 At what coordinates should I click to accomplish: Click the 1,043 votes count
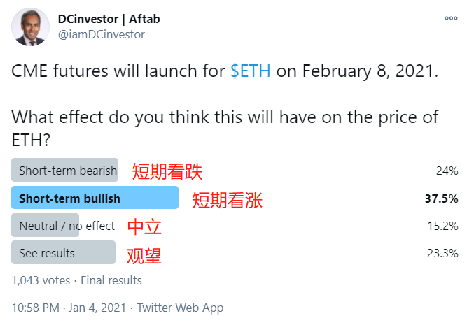point(41,280)
